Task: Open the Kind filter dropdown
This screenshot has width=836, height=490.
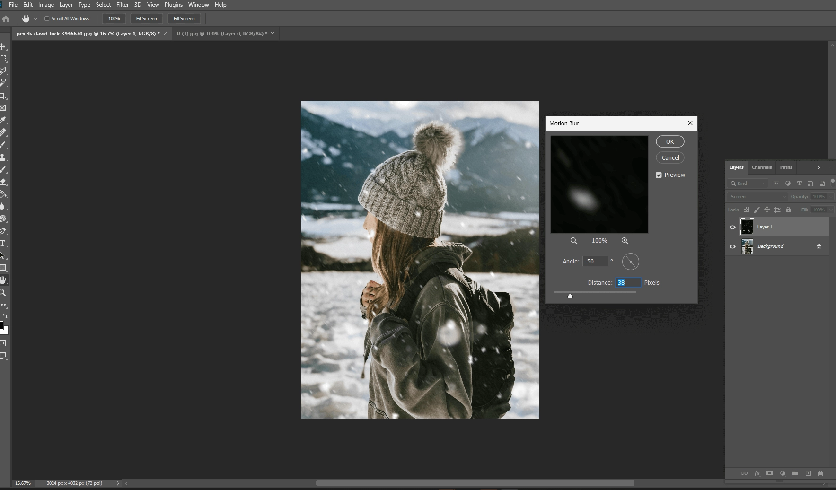Action: click(748, 183)
